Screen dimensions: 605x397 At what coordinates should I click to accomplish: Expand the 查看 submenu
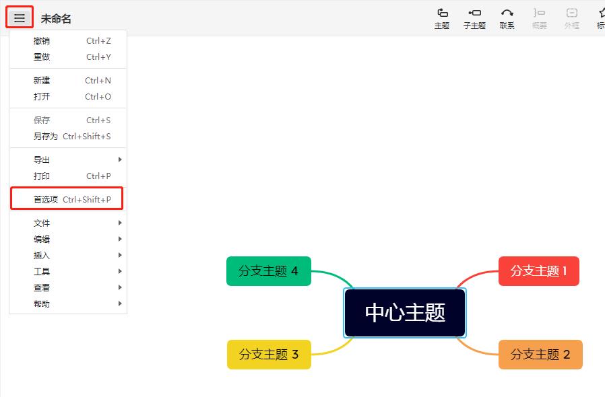(x=68, y=288)
